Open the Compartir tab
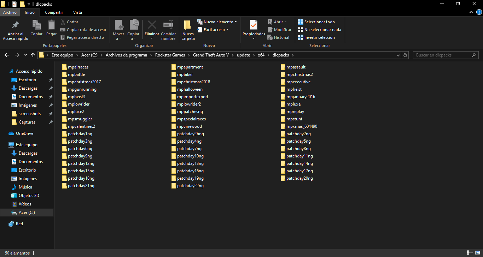This screenshot has width=483, height=257. click(x=54, y=12)
